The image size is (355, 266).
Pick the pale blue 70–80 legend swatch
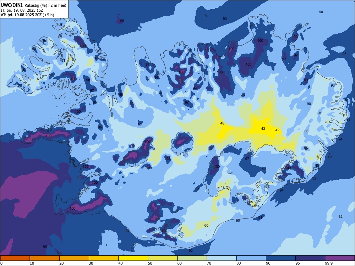coord(222,258)
